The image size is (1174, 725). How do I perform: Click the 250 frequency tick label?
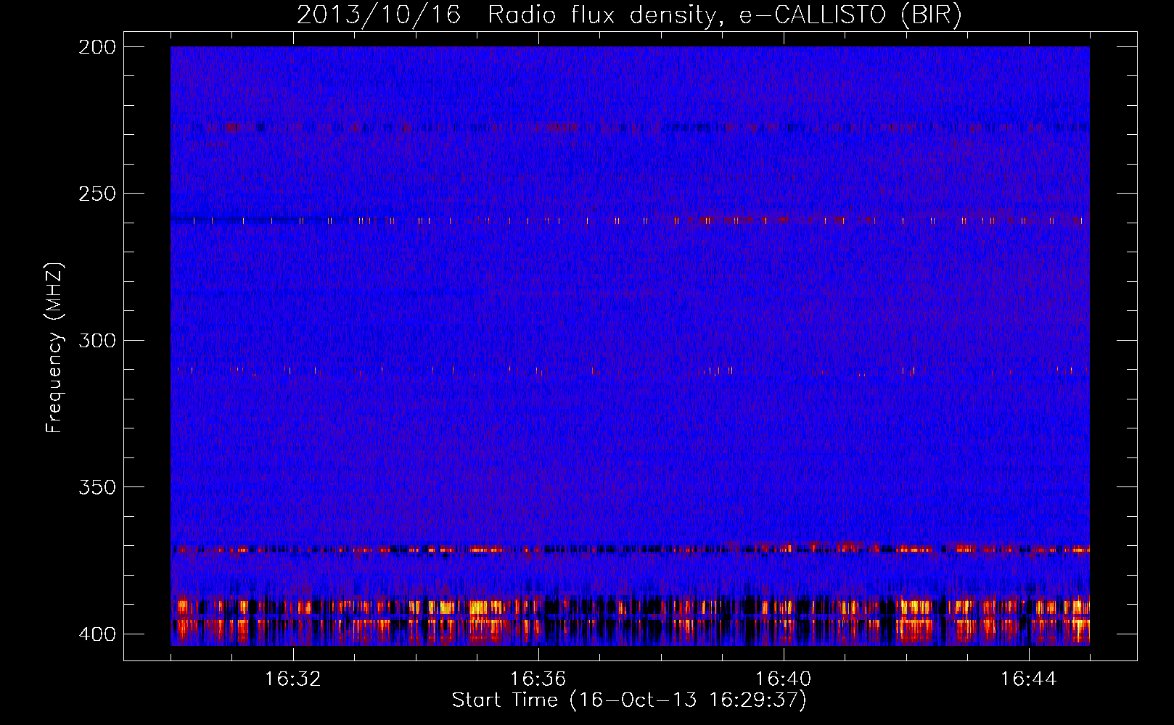point(97,194)
